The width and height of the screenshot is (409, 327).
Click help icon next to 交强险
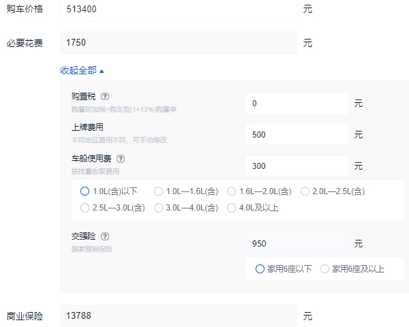[x=105, y=236]
